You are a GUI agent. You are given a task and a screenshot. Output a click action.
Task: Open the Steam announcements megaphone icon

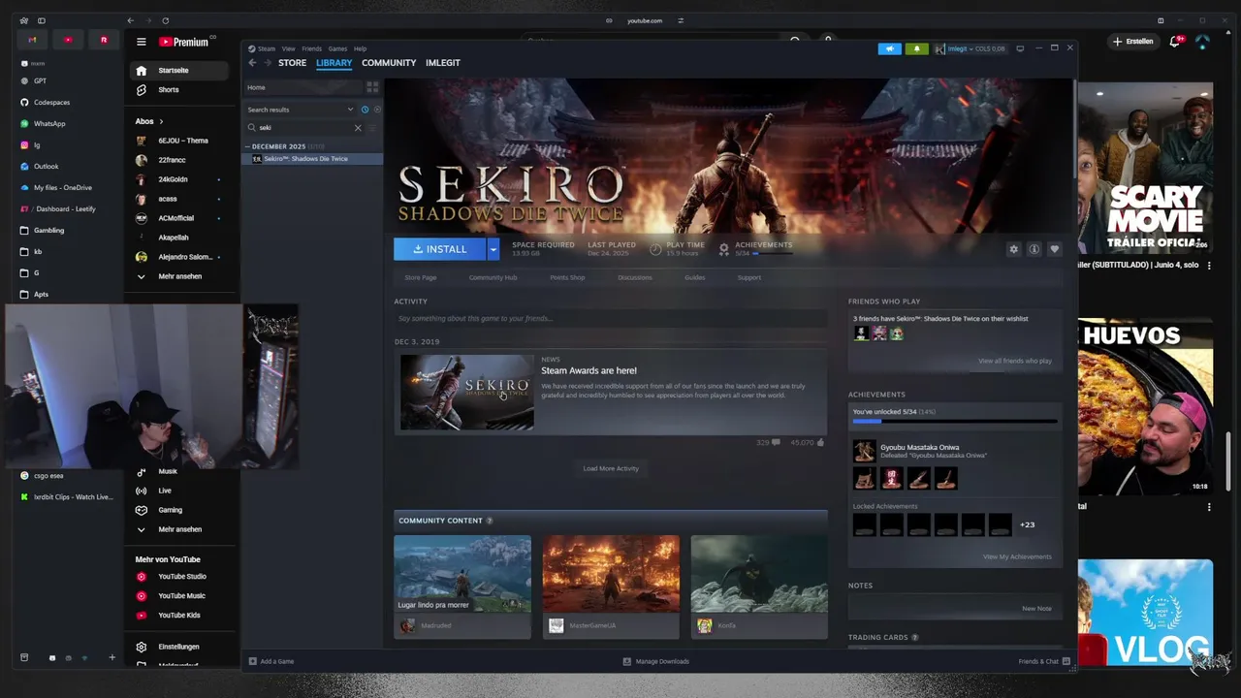click(x=889, y=48)
